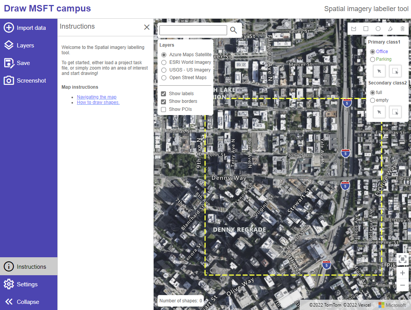411x310 pixels.
Task: Click the 'Draw MSFT campus' title
Action: (47, 8)
